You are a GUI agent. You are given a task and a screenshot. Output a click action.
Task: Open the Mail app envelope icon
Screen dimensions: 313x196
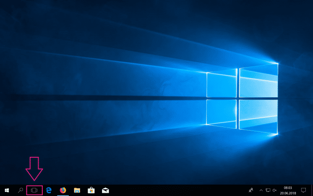pyautogui.click(x=105, y=190)
